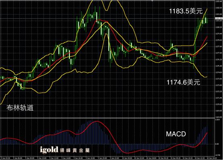This screenshot has width=223, height=160.
Task: Click the 1174.6美元 support label
Action: click(183, 82)
